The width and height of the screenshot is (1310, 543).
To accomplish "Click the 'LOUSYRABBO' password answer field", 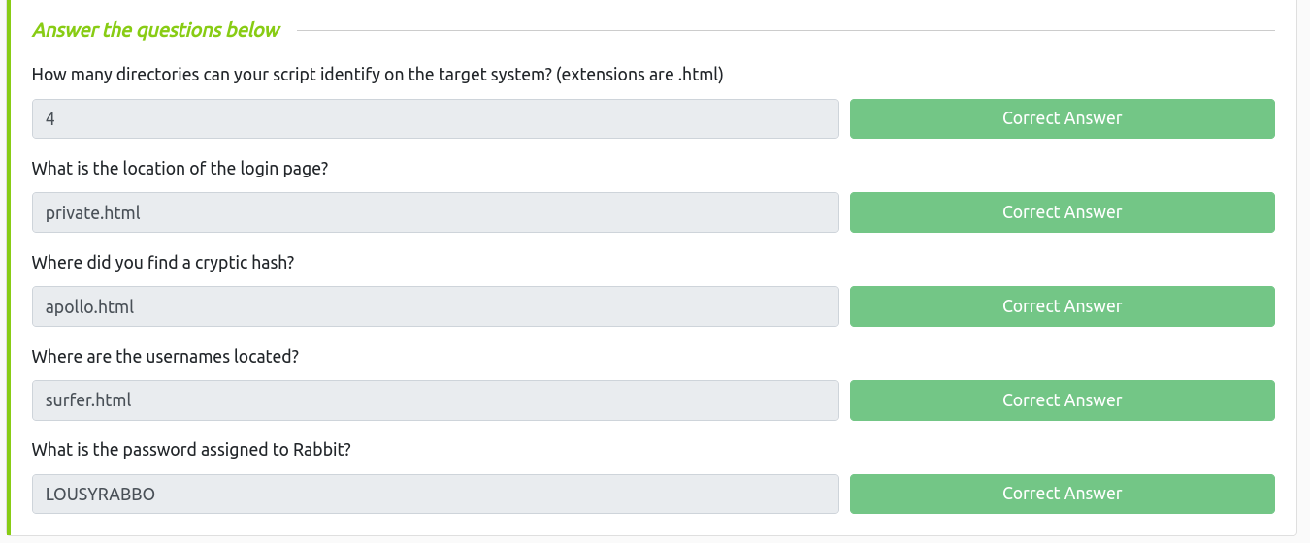I will click(x=435, y=494).
